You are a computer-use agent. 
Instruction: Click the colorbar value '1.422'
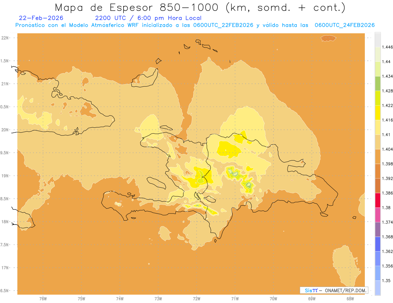pos(387,105)
